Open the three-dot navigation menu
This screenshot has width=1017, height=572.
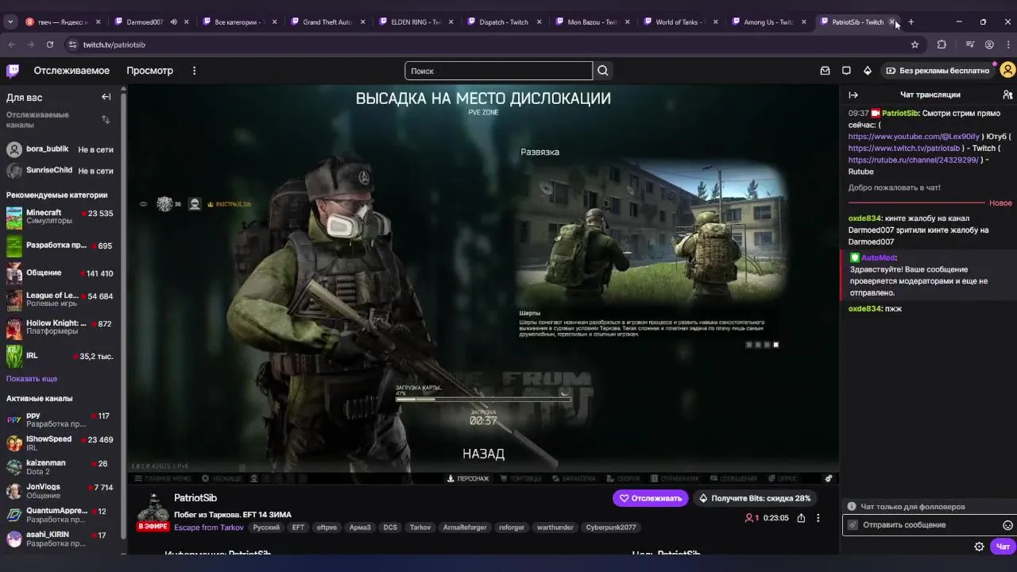pyautogui.click(x=194, y=71)
